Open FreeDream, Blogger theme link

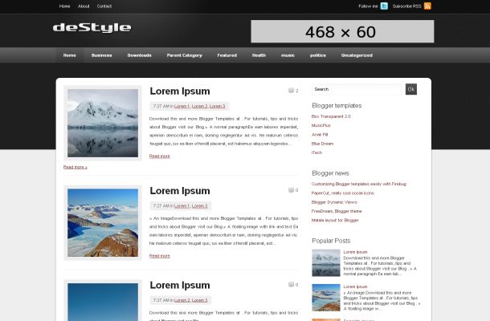pos(337,211)
